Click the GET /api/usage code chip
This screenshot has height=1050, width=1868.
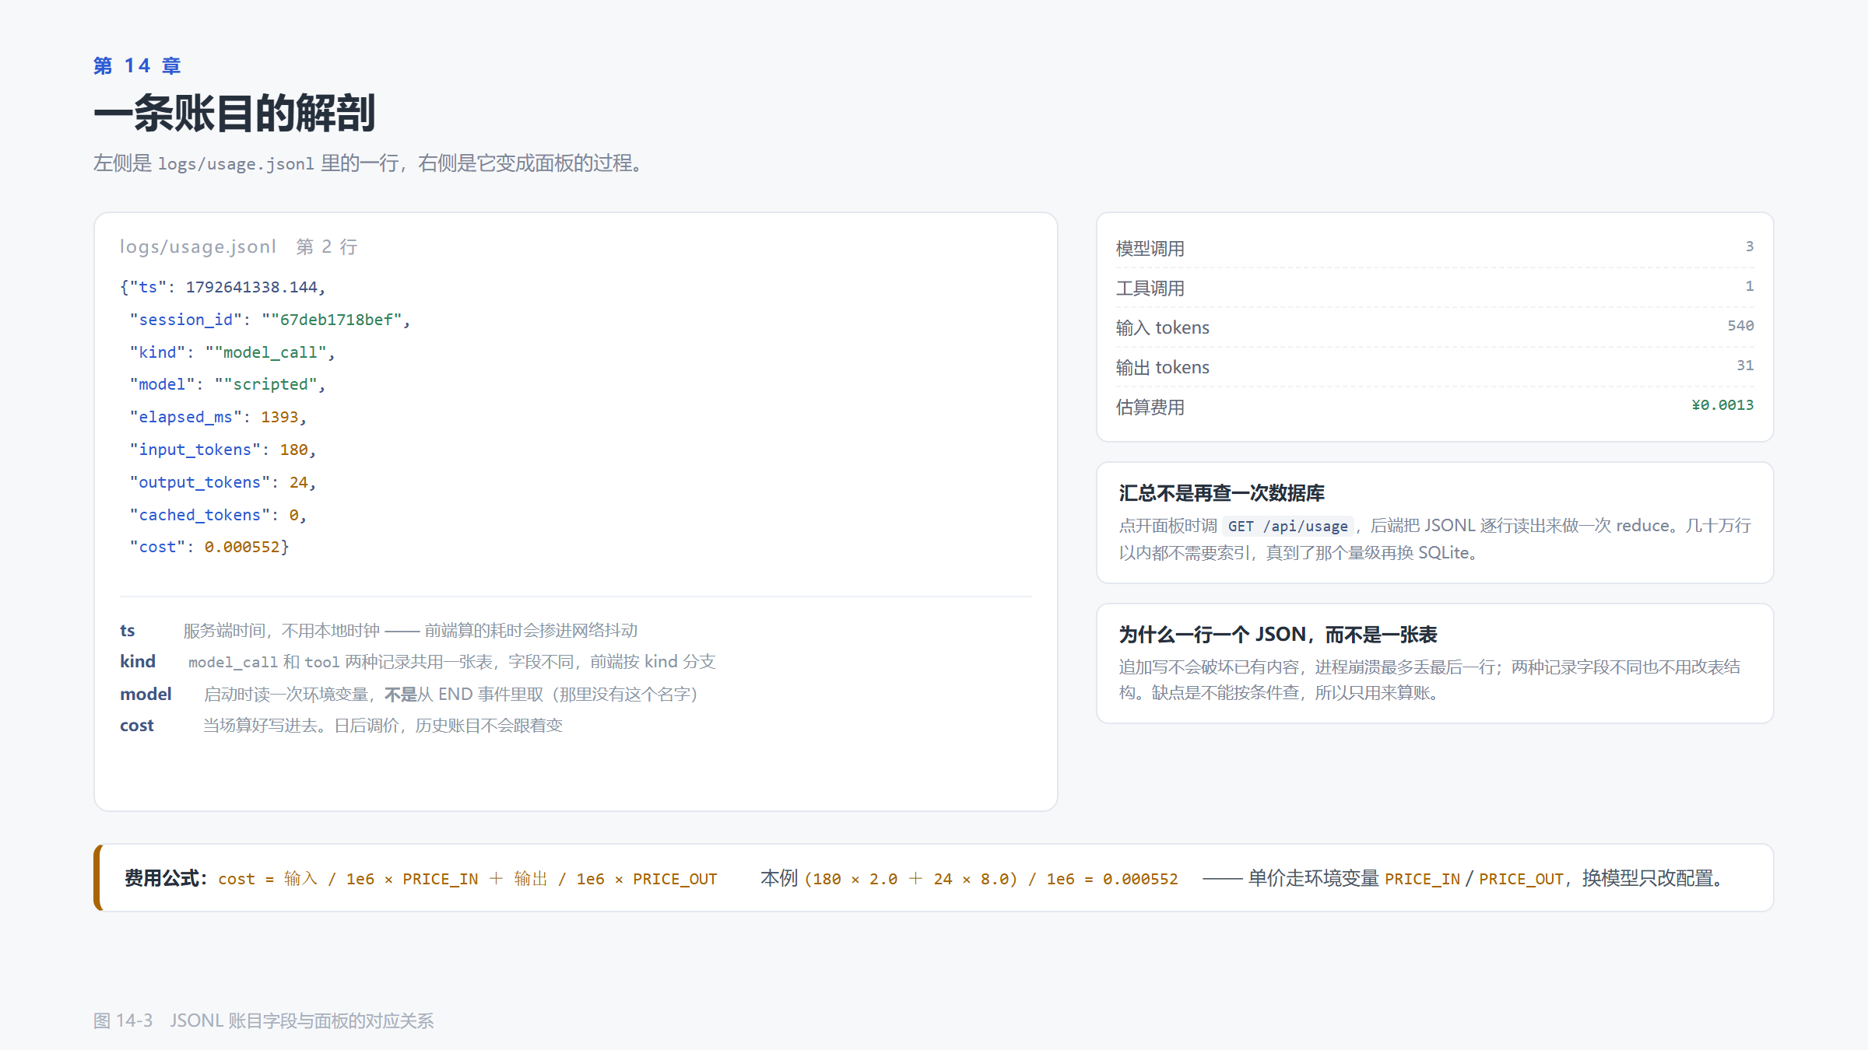click(1288, 527)
